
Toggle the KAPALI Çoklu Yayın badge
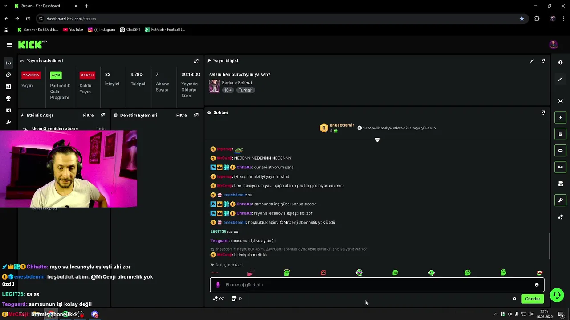[87, 75]
